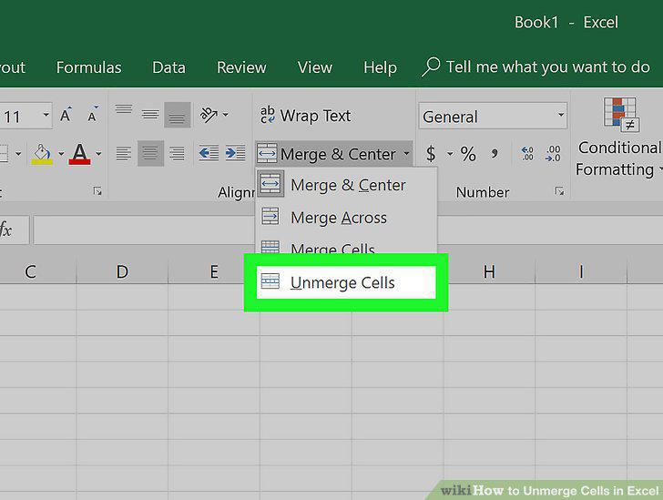Open the Font Color dropdown arrow

[98, 154]
